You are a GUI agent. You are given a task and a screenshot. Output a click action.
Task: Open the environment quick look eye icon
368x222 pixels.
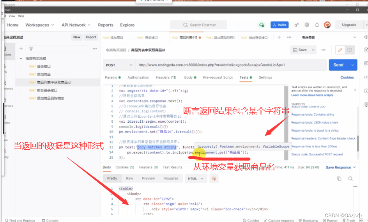(366, 37)
